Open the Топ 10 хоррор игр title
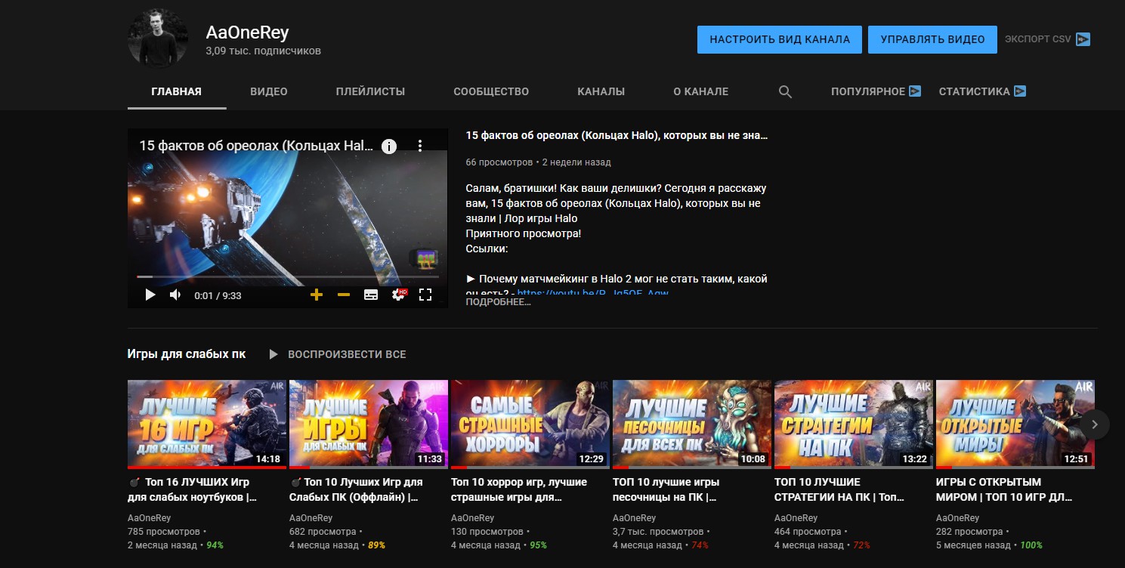The image size is (1125, 568). [519, 489]
